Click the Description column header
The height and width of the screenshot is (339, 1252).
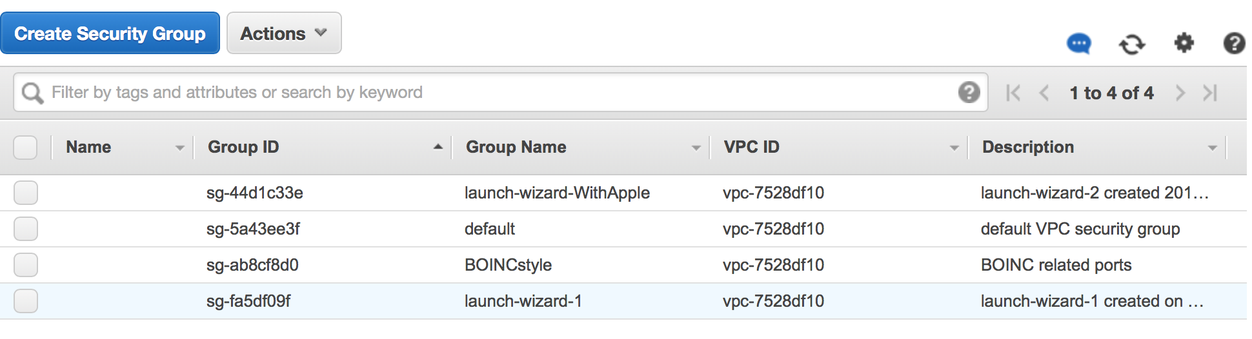coord(1027,148)
